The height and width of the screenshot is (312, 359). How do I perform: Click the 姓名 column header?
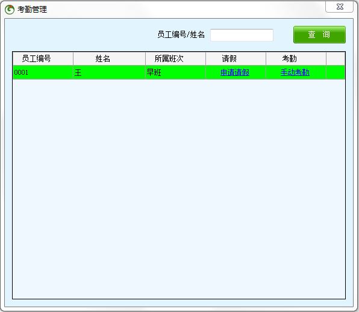tap(109, 58)
